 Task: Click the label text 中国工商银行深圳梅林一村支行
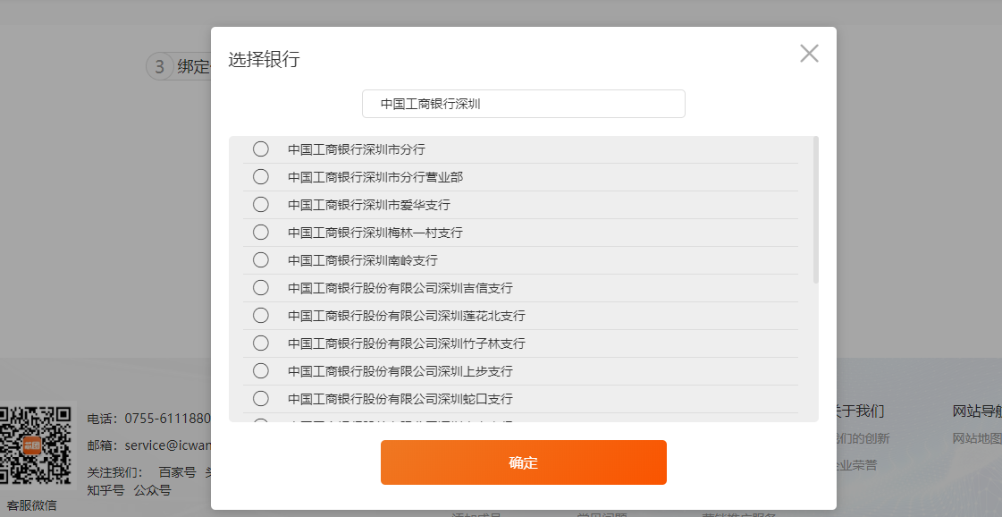pos(375,233)
